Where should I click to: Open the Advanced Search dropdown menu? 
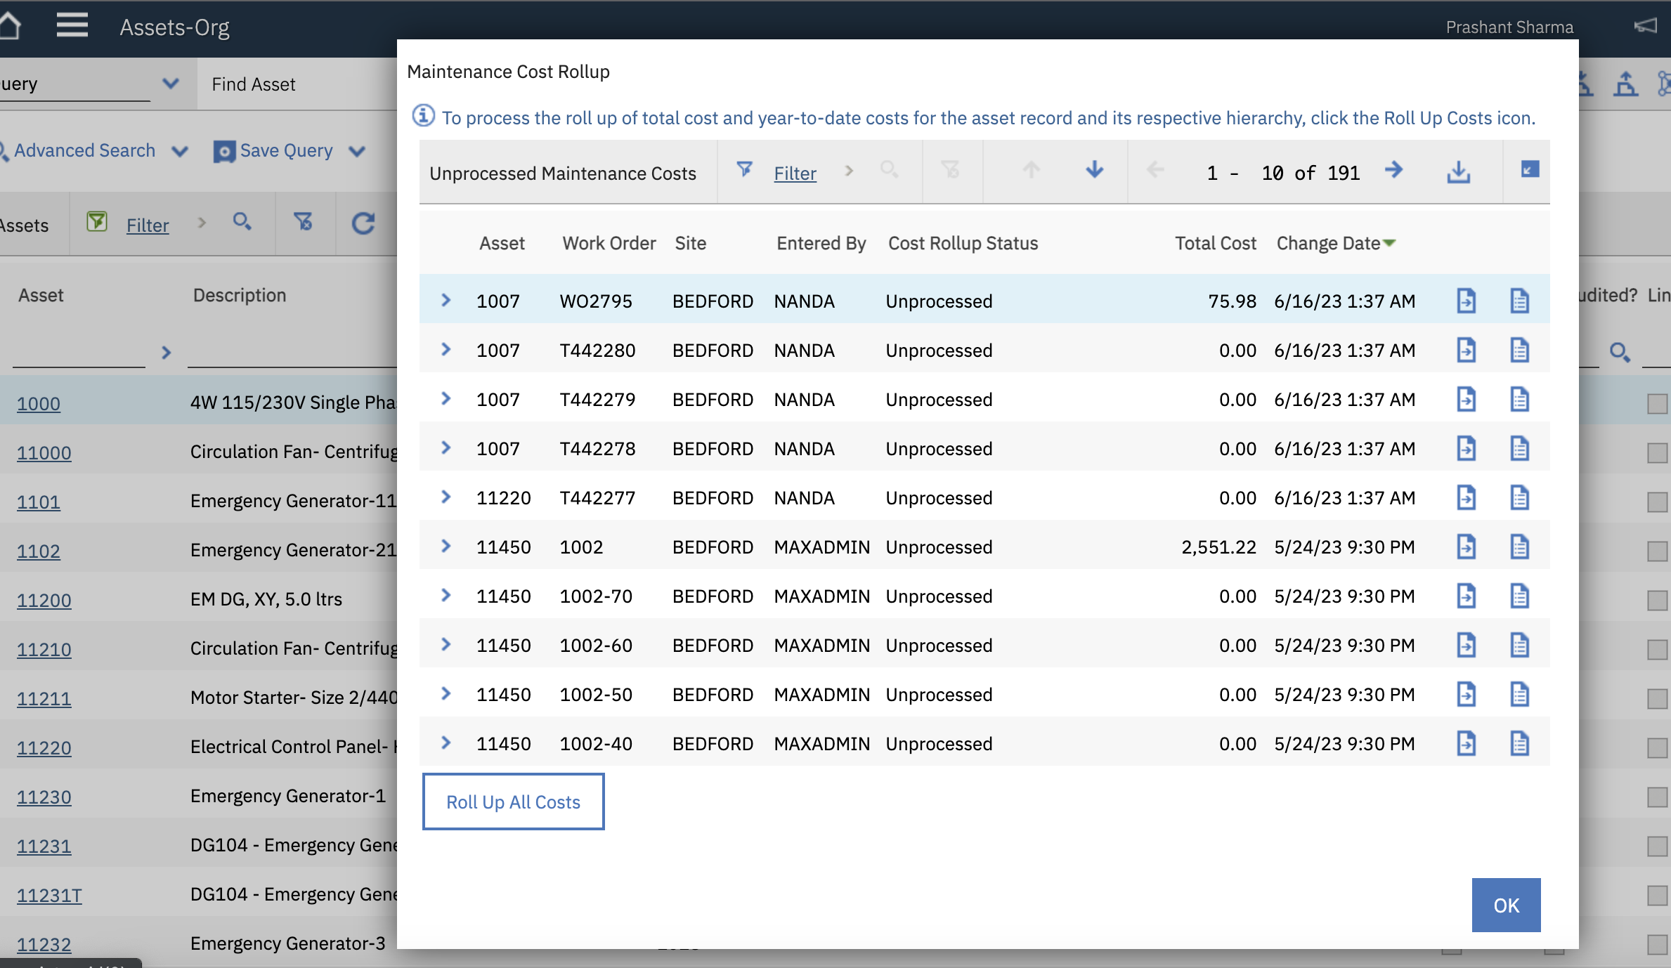(180, 151)
